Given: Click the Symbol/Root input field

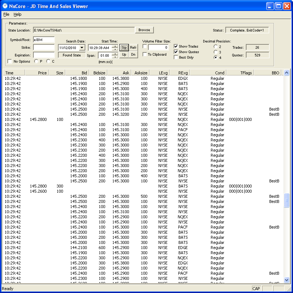Looking at the screenshot, I should 44,40.
